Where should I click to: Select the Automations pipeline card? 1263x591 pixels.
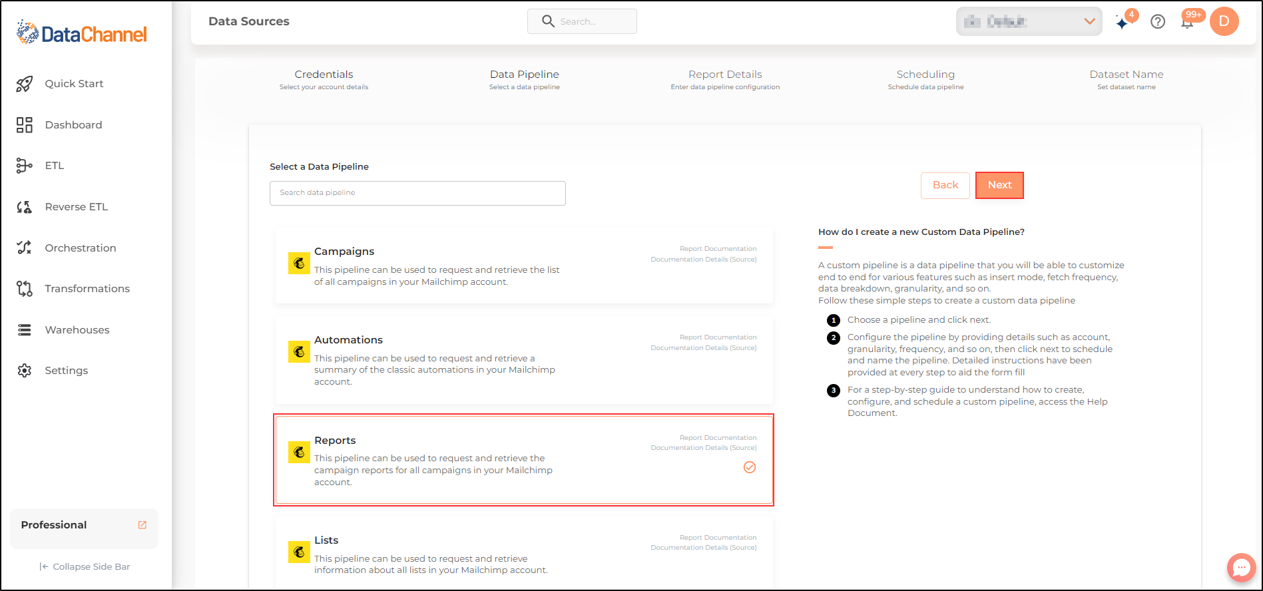(524, 360)
